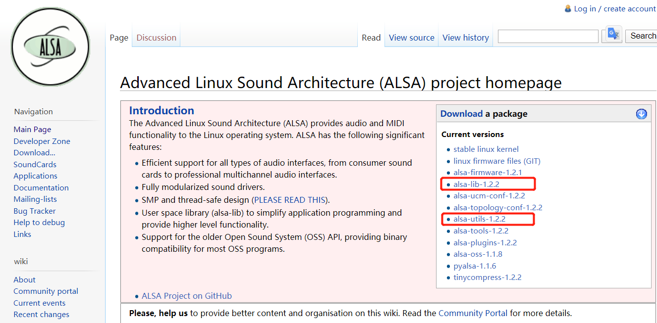Click the user icon next to Log in
Image resolution: width=657 pixels, height=323 pixels.
(567, 8)
